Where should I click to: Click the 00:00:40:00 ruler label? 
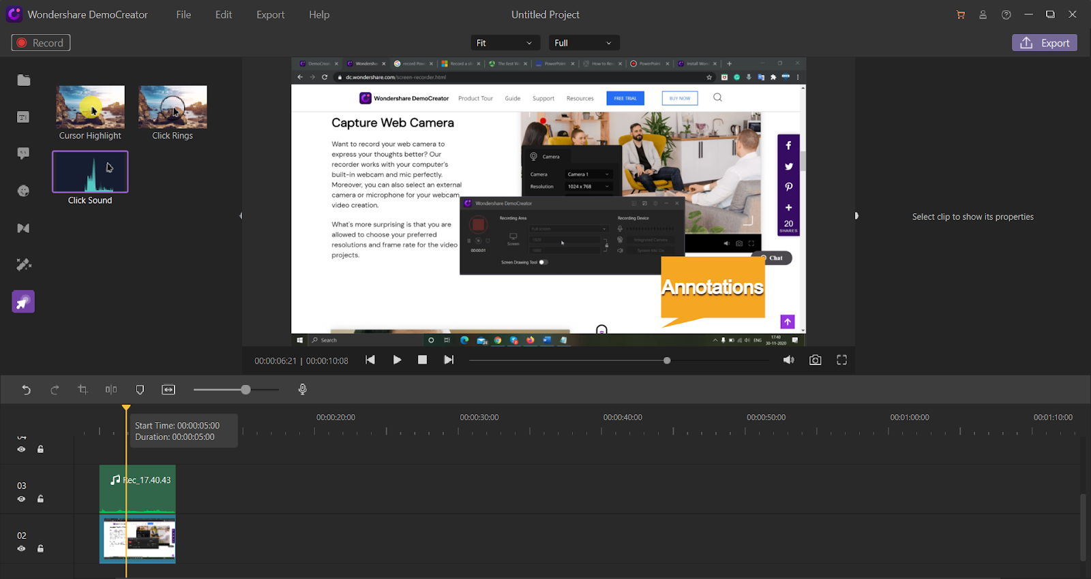623,418
